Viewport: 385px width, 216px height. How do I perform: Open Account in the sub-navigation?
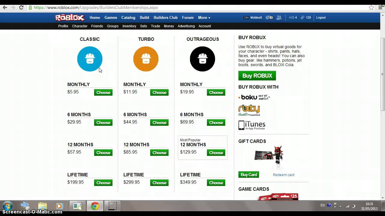tap(205, 26)
